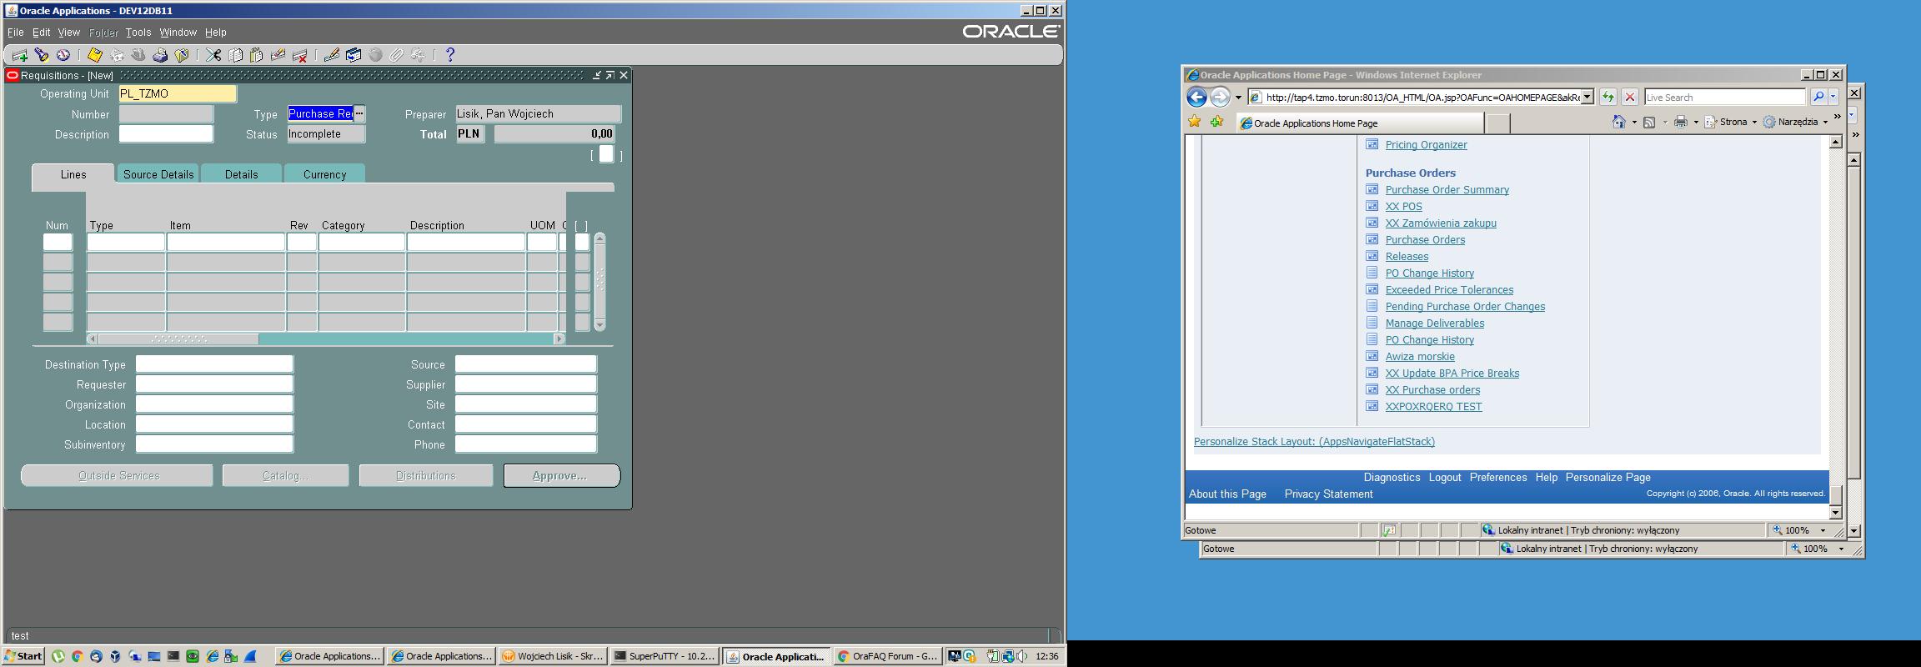Stop page loading in Internet Explorer

[1630, 97]
